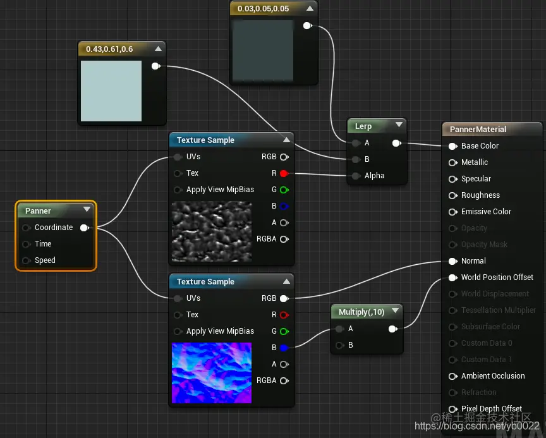Click the Ambient Occlusion input pin
The width and height of the screenshot is (546, 438).
tap(452, 376)
